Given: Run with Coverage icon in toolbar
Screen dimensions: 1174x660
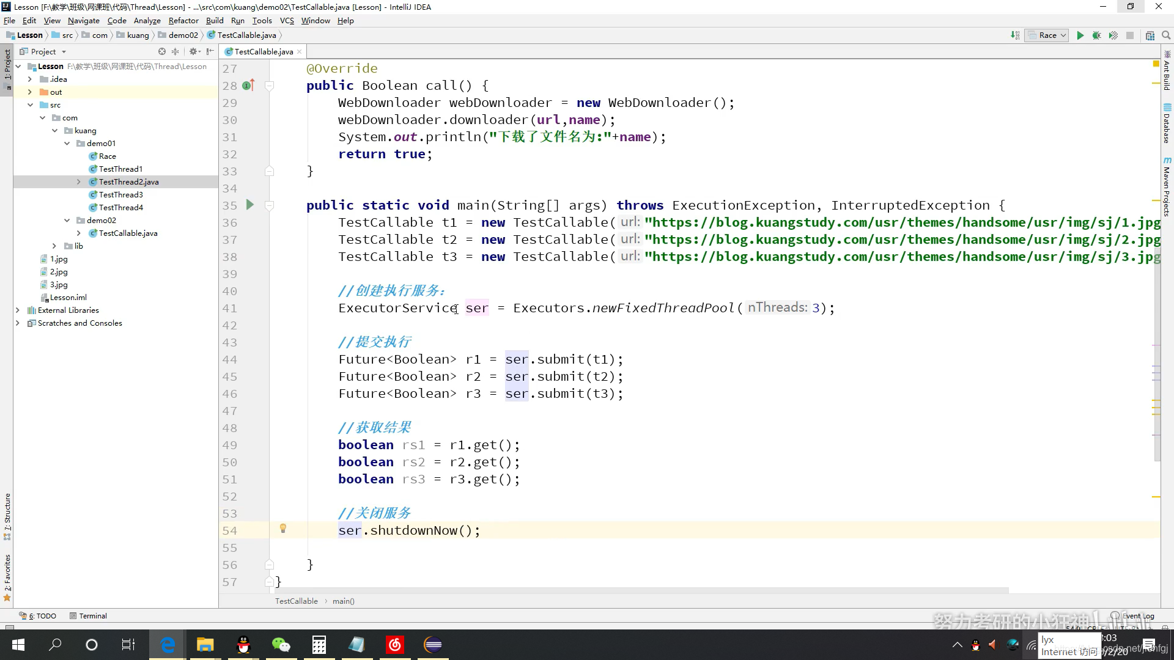Looking at the screenshot, I should coord(1113,35).
